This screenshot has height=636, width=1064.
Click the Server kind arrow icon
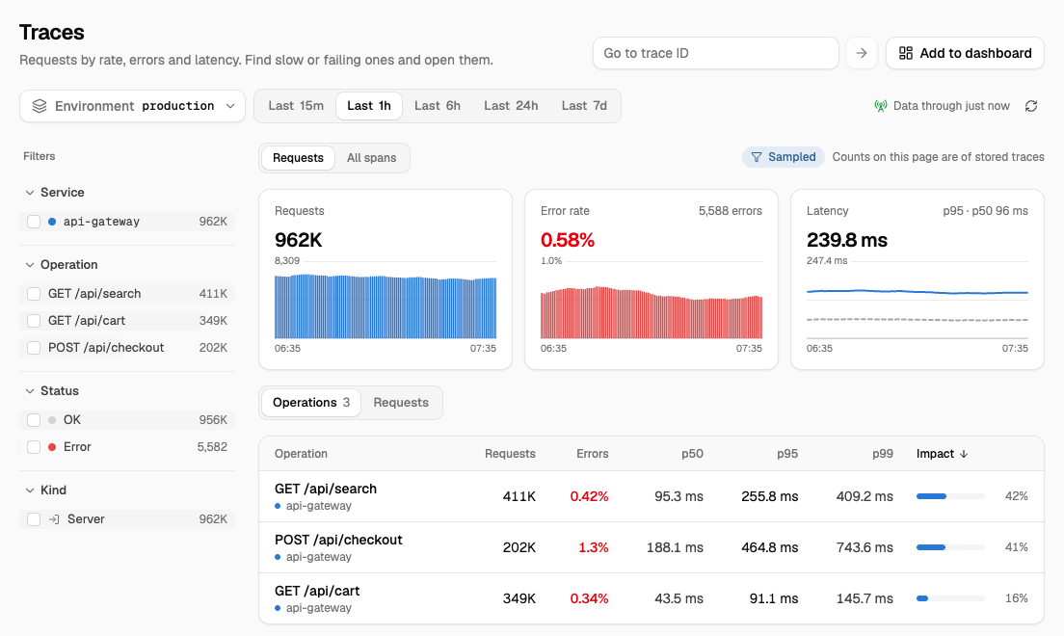pyautogui.click(x=54, y=519)
